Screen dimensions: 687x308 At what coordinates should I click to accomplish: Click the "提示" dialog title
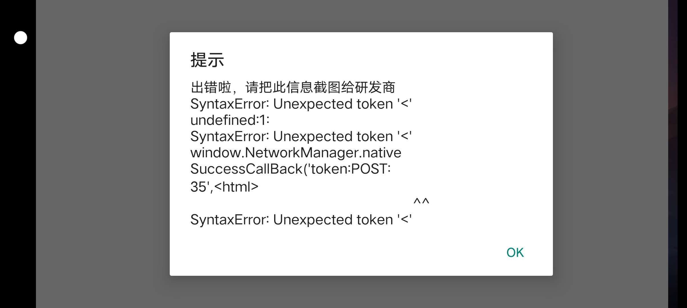click(x=207, y=60)
